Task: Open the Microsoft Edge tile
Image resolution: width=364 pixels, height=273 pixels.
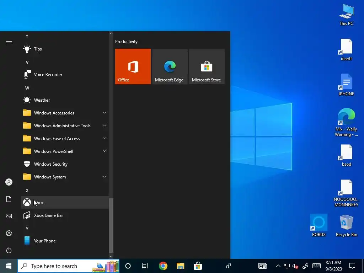Action: click(x=170, y=66)
